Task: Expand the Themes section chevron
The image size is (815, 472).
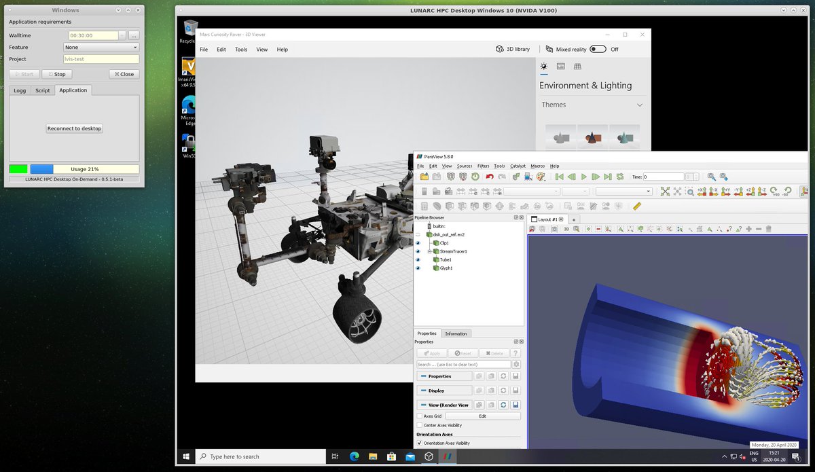Action: (x=640, y=105)
